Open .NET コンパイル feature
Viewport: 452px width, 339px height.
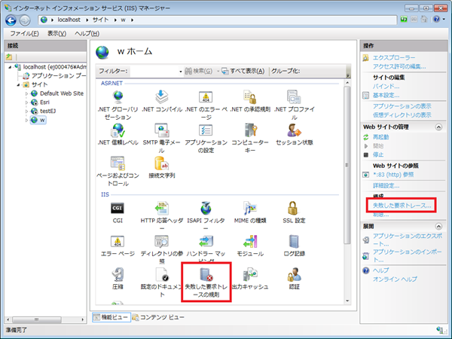pyautogui.click(x=162, y=102)
